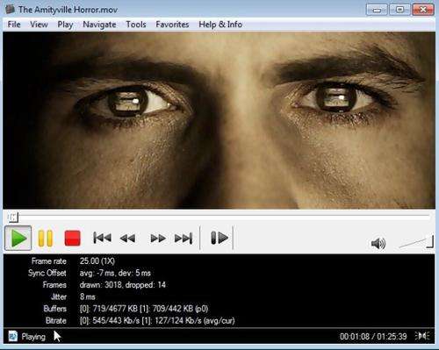439x350 pixels.
Task: Open the View menu
Action: [x=39, y=25]
